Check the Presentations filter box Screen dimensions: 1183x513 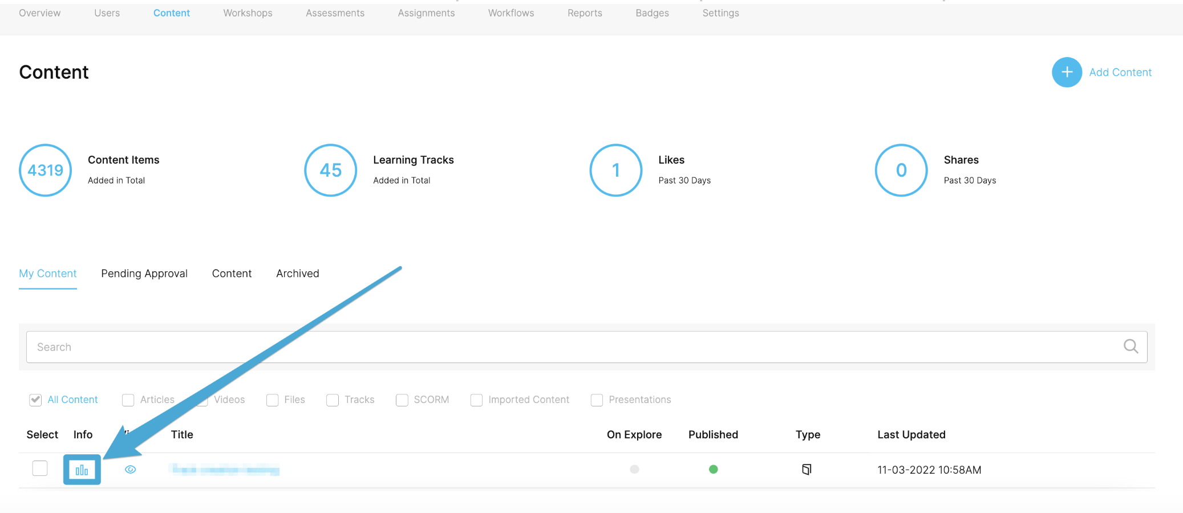pos(597,400)
